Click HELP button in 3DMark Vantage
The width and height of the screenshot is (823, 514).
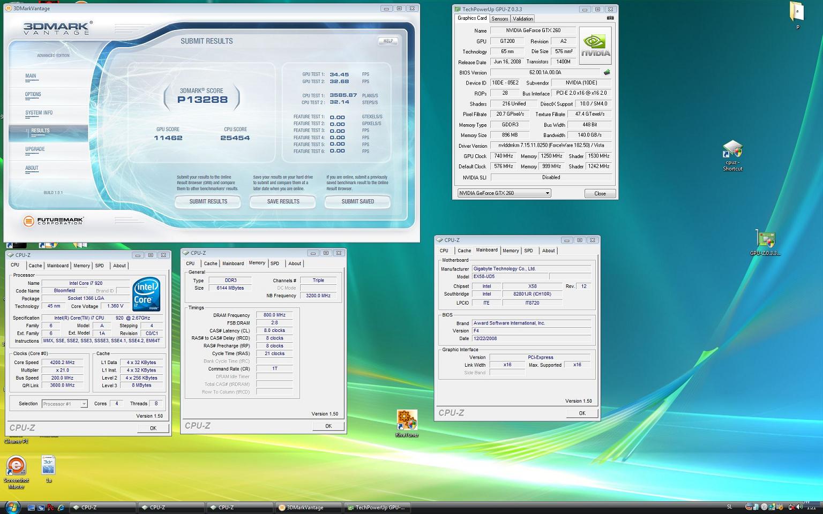(x=388, y=41)
